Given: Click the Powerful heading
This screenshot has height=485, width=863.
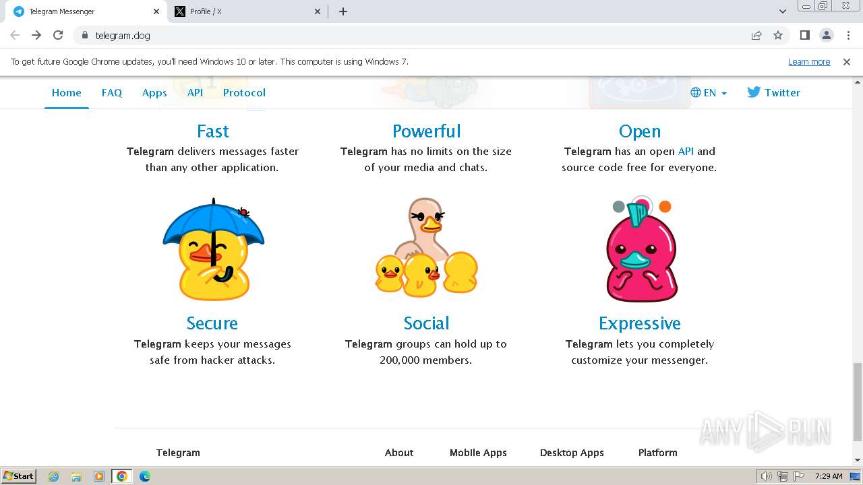Looking at the screenshot, I should pyautogui.click(x=426, y=131).
